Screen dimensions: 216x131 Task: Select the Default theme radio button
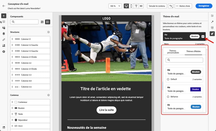pos(168,79)
